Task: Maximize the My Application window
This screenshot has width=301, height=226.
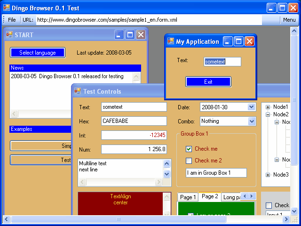Action: (x=238, y=41)
